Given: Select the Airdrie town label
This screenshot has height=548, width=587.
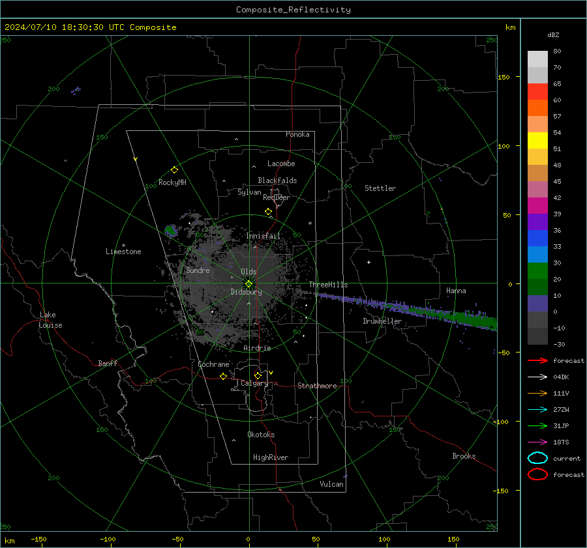Looking at the screenshot, I should [257, 348].
